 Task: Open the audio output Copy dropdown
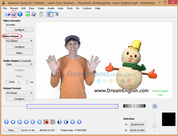pyautogui.click(x=19, y=64)
